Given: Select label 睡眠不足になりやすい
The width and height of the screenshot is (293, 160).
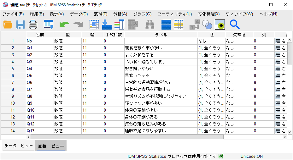Looking at the screenshot, I should 145,131.
